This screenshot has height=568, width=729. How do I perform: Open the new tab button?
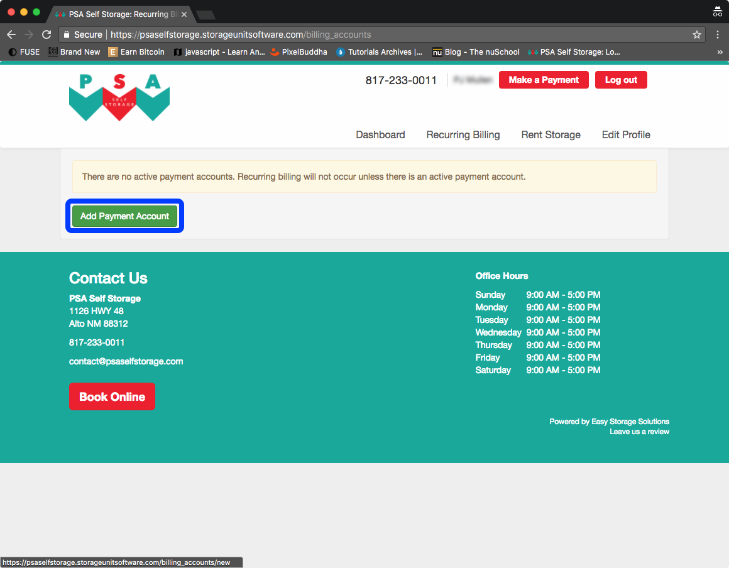(206, 15)
